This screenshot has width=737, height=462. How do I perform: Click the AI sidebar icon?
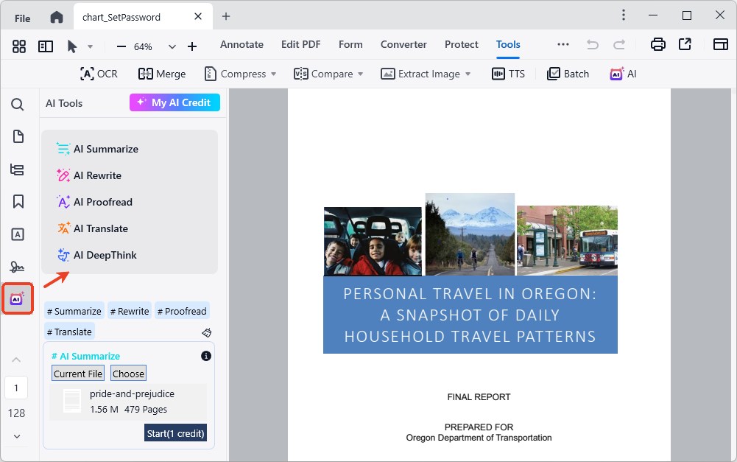(x=18, y=298)
